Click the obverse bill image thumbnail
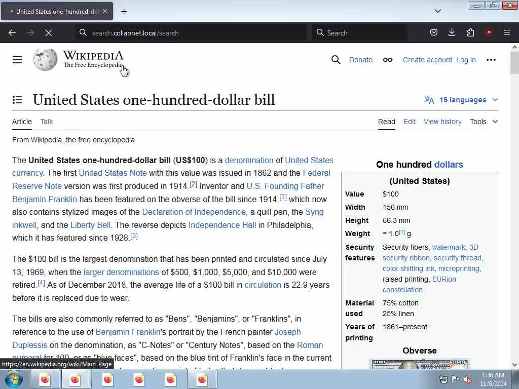 [419, 364]
